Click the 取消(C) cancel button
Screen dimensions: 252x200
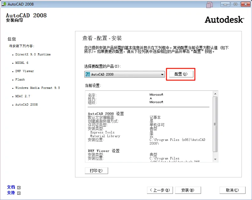233,190
